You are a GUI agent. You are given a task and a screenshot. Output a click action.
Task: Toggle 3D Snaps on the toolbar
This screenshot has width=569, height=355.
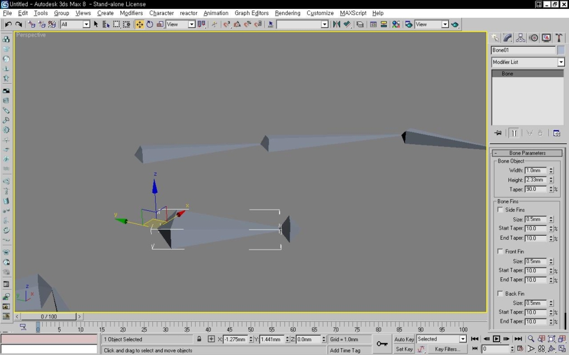227,24
